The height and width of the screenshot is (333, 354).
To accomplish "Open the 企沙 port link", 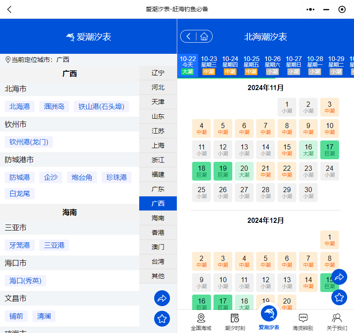I will pyautogui.click(x=51, y=178).
